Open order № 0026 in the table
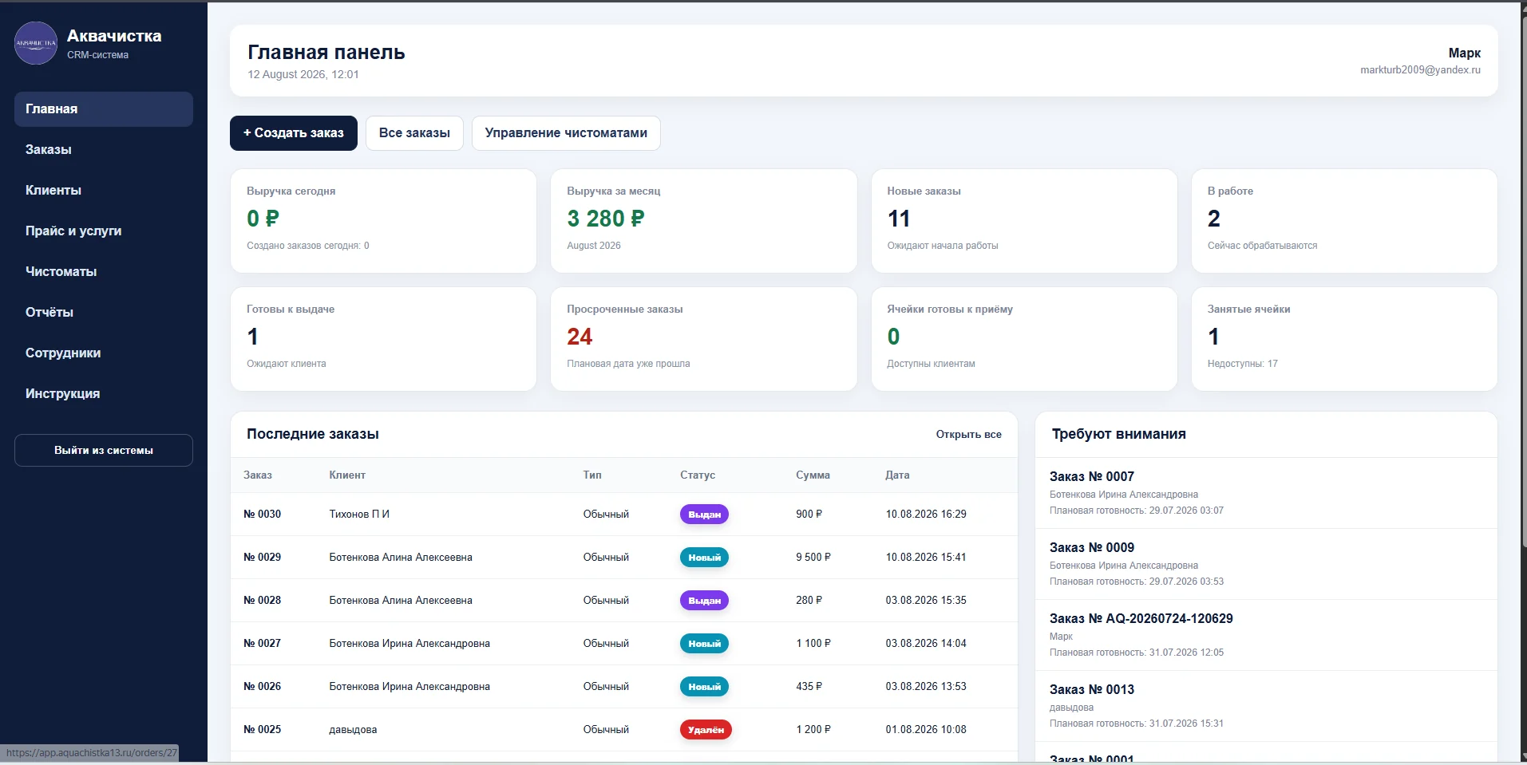Screen dimensions: 1527x765 pyautogui.click(x=262, y=687)
